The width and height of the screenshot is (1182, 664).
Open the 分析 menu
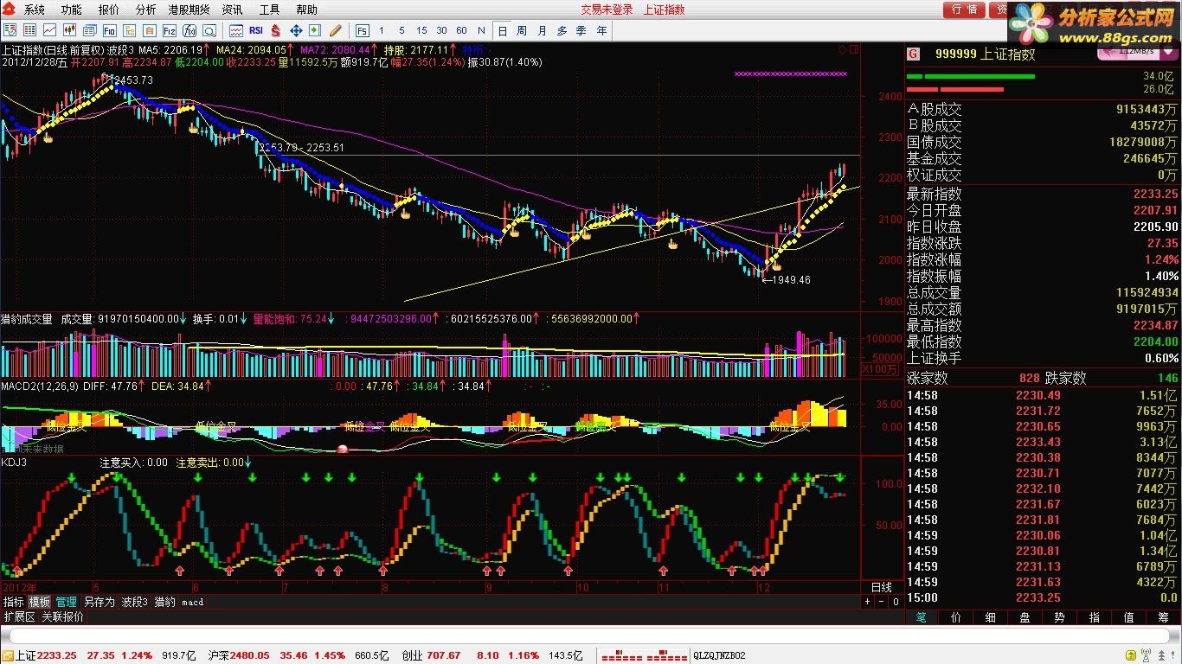click(146, 10)
